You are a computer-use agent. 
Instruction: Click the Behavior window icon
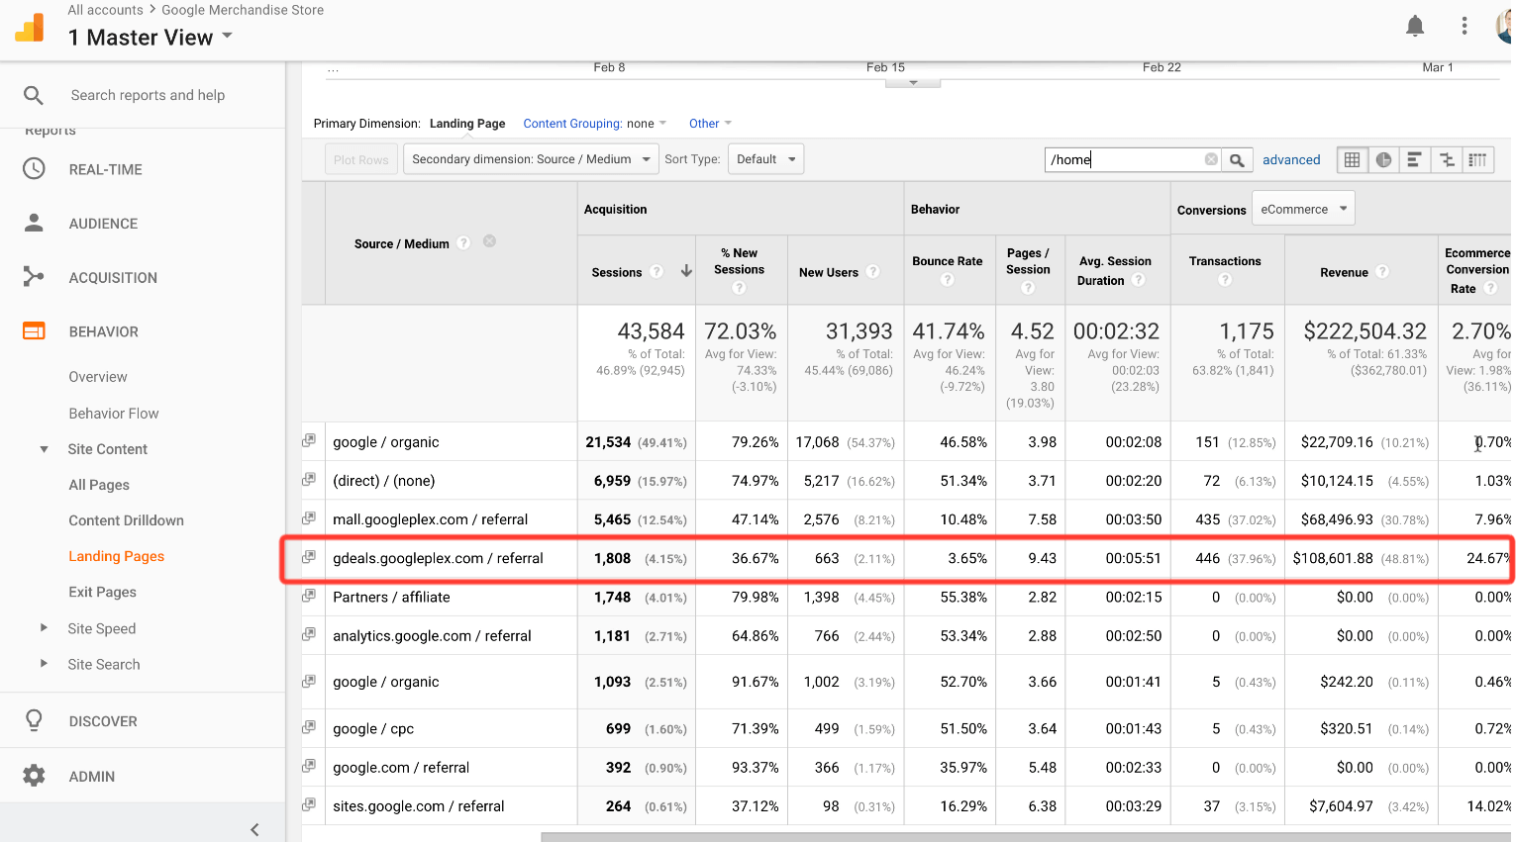pyautogui.click(x=34, y=331)
